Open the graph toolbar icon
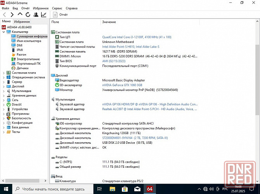 43,15
